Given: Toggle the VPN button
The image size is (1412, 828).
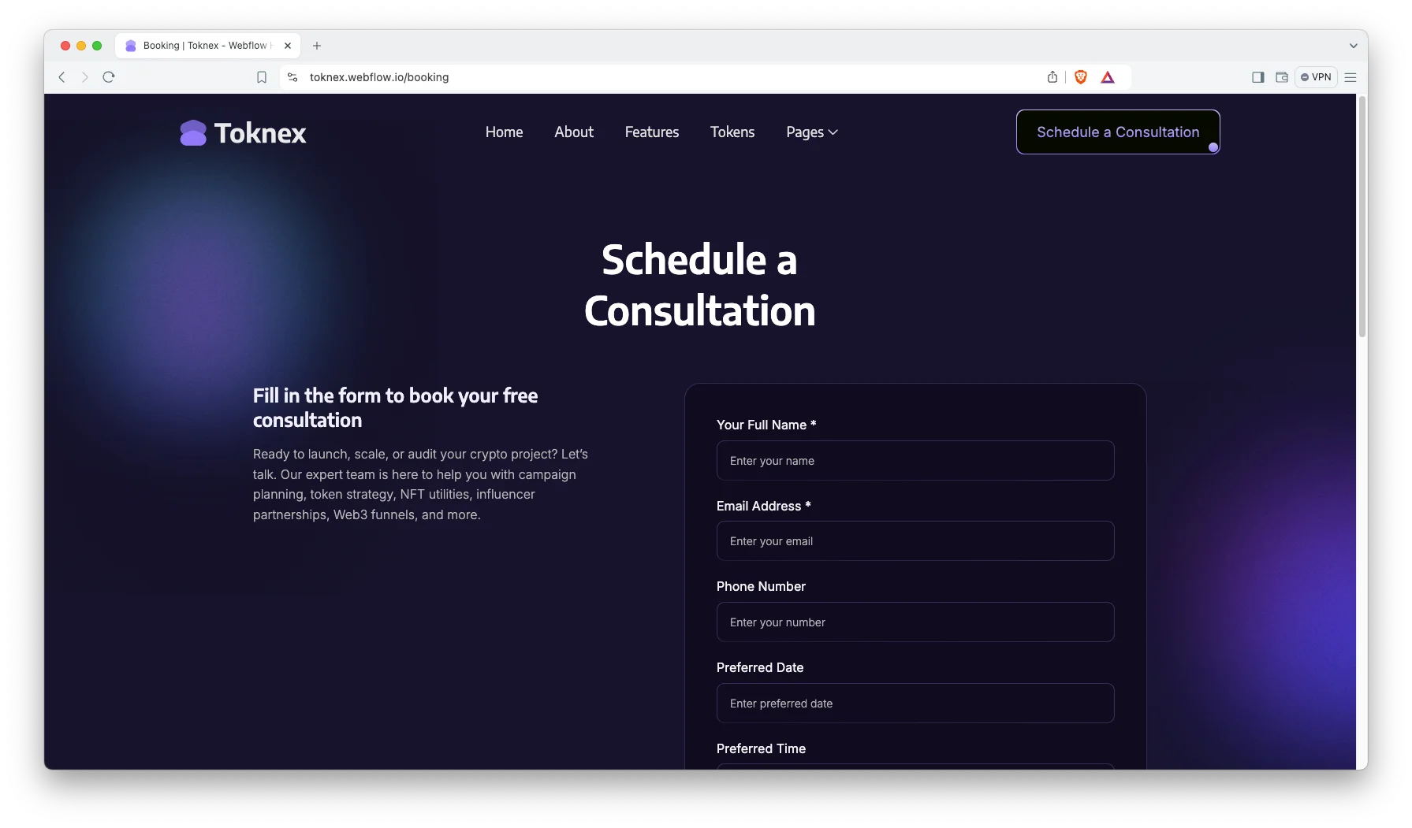Looking at the screenshot, I should (1316, 77).
